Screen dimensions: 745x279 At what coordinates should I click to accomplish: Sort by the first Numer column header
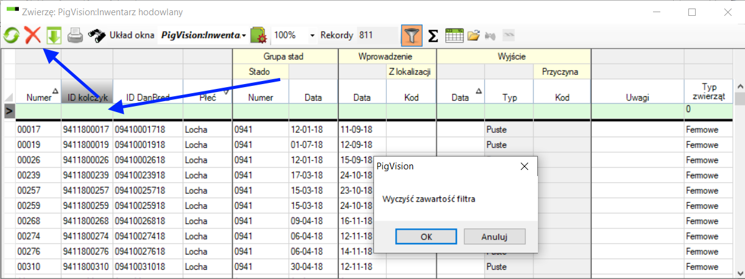point(38,91)
